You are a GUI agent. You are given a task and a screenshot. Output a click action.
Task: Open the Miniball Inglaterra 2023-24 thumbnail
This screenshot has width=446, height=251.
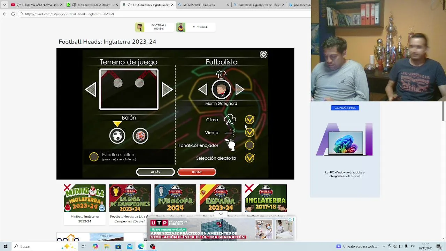(x=85, y=198)
